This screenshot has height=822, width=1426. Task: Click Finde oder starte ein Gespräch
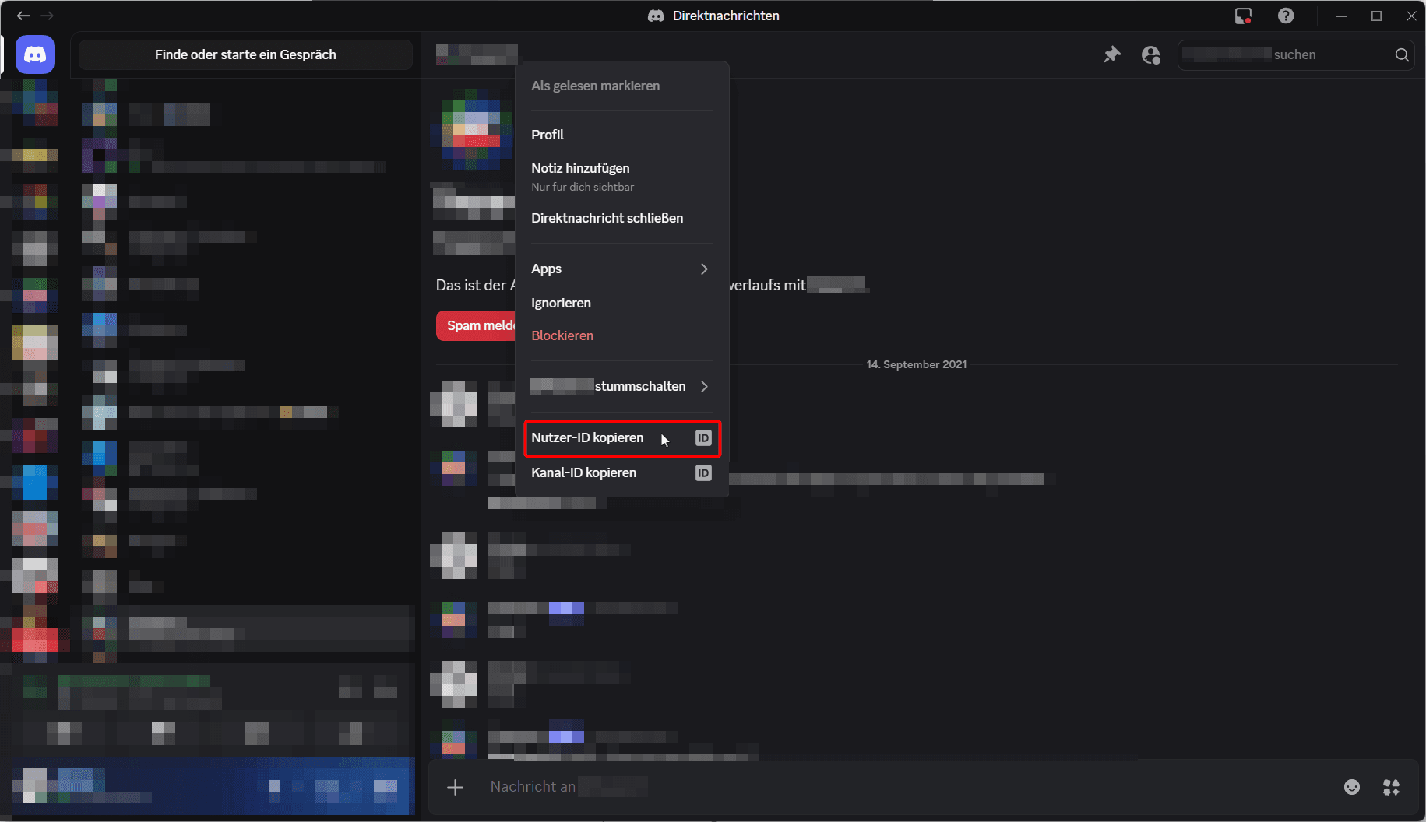tap(245, 54)
